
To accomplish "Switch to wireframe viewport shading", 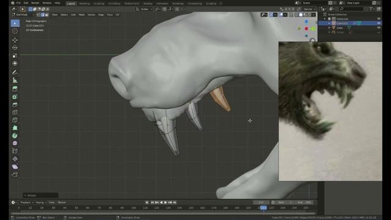I will [x=296, y=15].
